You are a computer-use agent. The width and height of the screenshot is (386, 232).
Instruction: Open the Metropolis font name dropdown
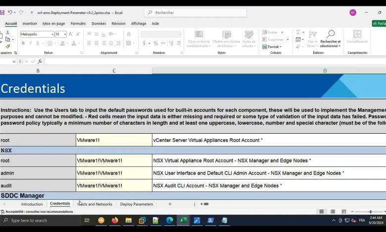tap(52, 35)
